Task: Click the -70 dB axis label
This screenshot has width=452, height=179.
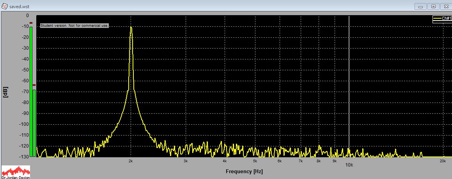Action: [x=25, y=92]
